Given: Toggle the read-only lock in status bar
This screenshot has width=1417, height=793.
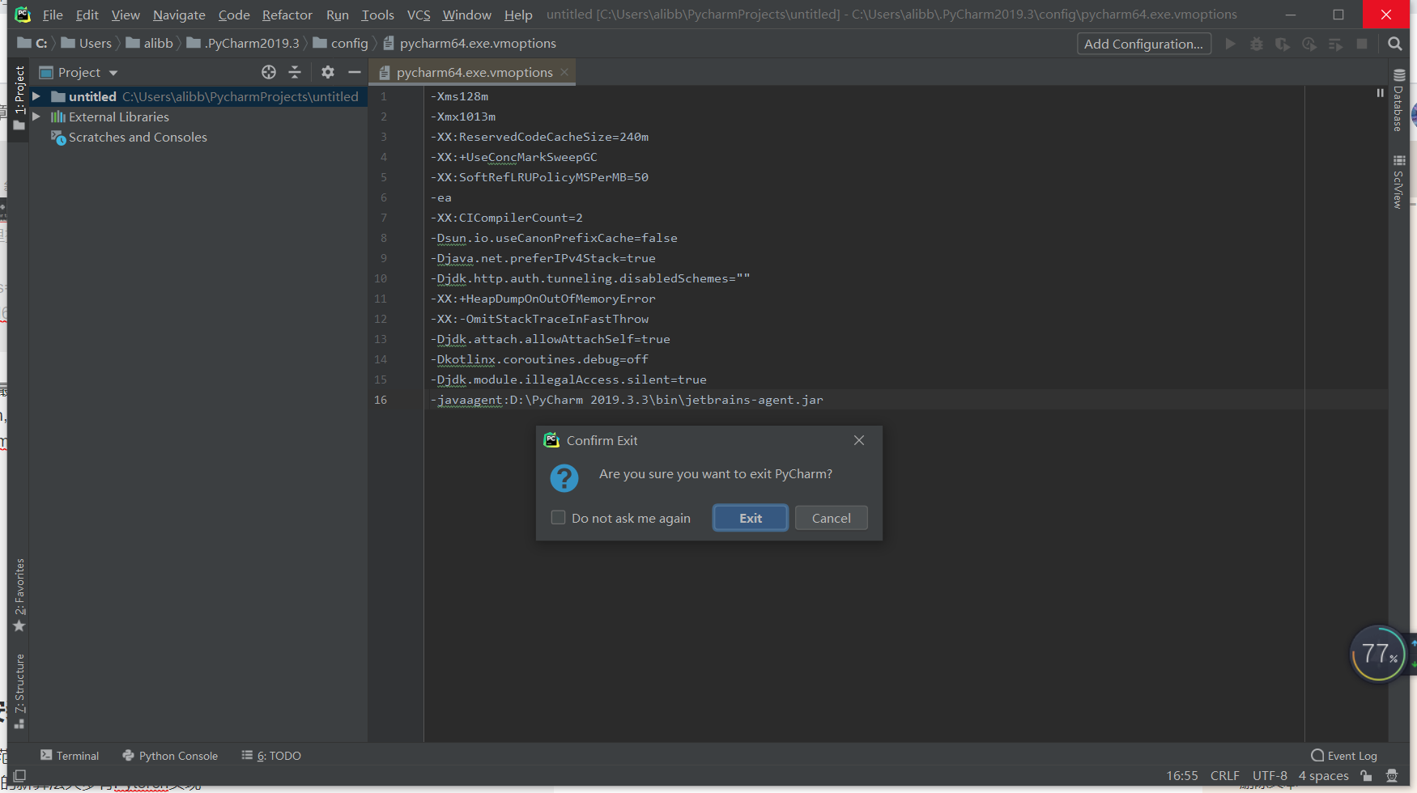Looking at the screenshot, I should (1367, 775).
